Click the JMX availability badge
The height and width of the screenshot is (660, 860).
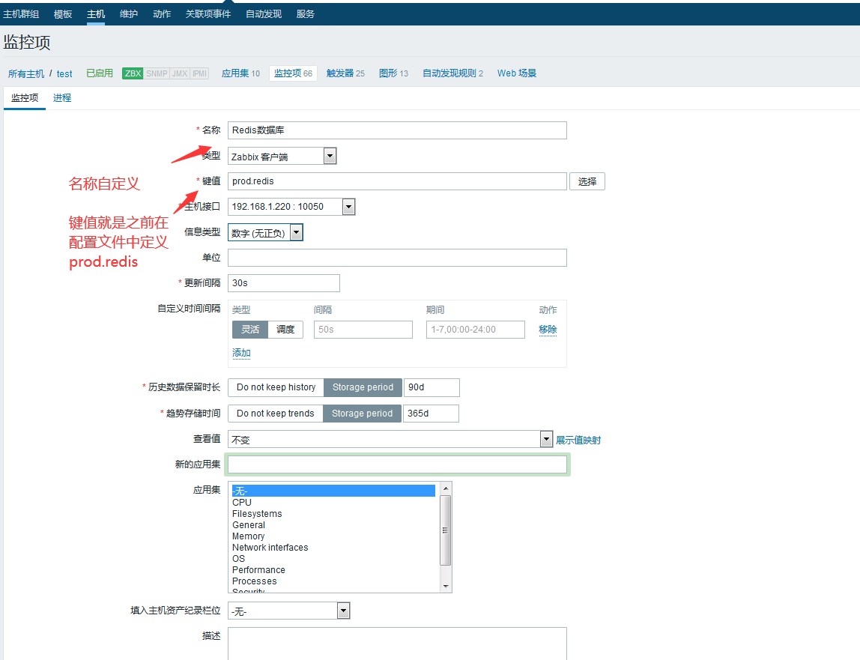pos(180,73)
